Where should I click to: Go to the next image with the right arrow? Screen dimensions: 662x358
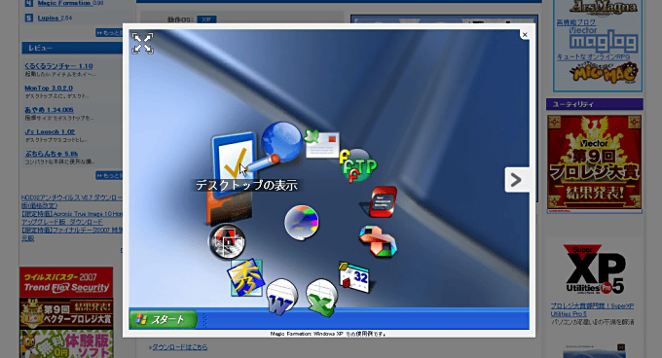[x=517, y=180]
